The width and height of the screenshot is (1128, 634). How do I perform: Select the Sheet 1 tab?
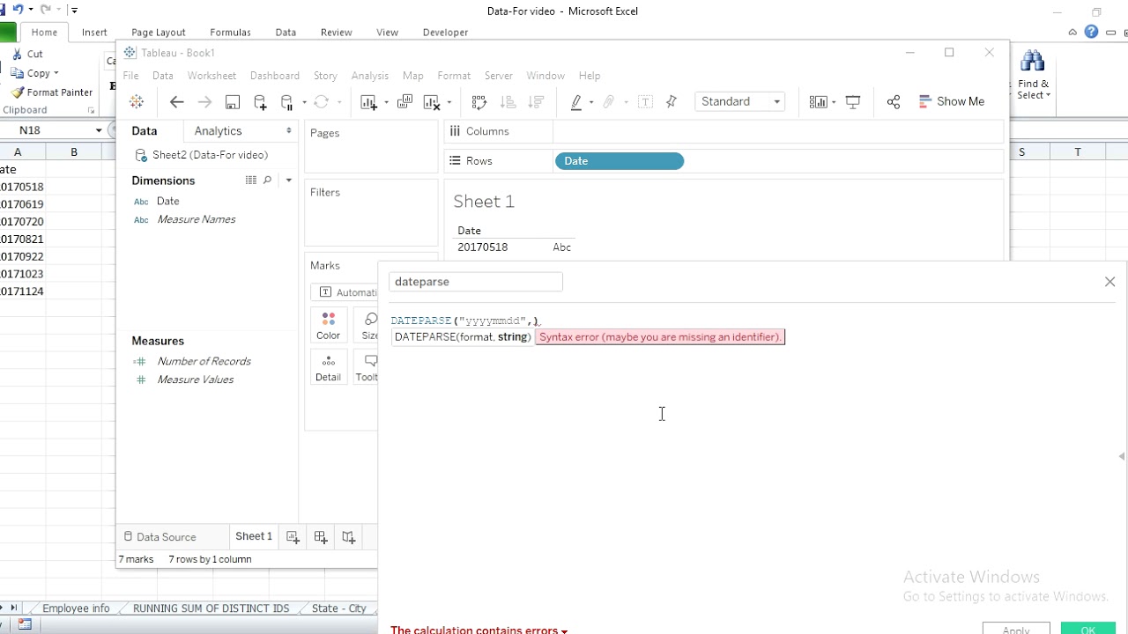(254, 536)
